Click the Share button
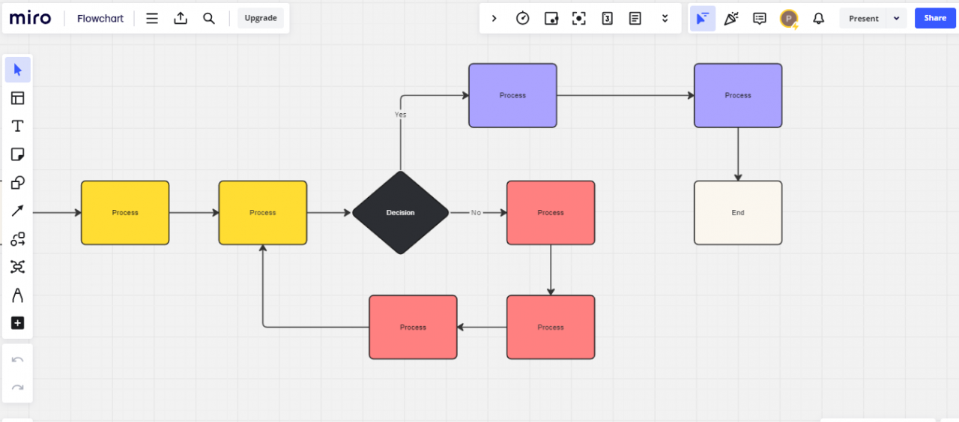Image resolution: width=959 pixels, height=422 pixels. click(934, 18)
